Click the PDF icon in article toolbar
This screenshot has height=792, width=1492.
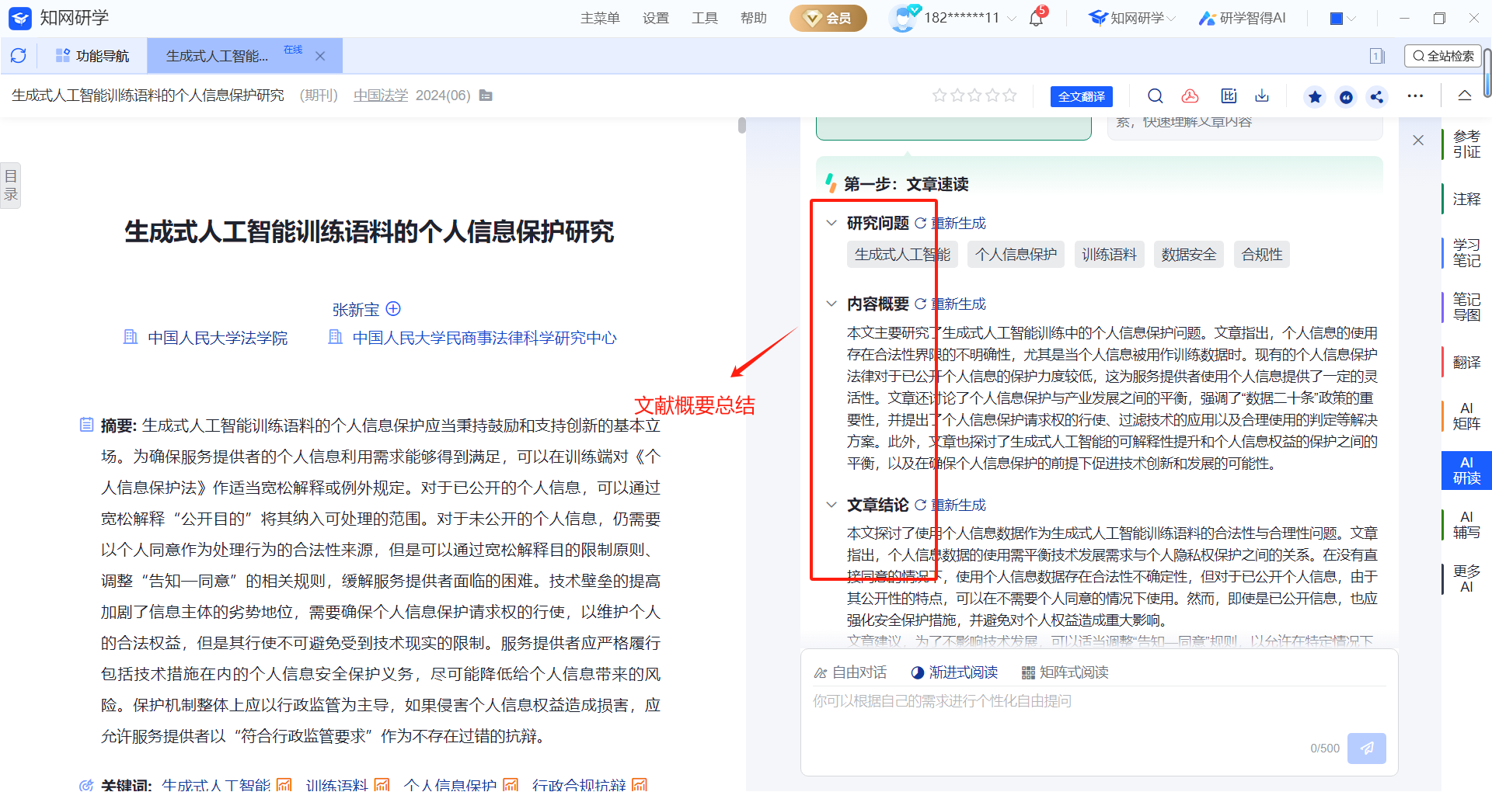point(1190,96)
